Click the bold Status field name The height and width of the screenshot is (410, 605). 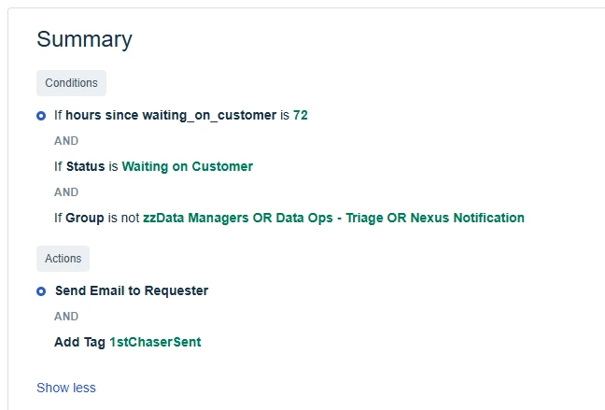click(85, 167)
